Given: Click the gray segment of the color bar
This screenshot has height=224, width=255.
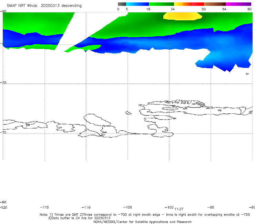Looking at the screenshot, I should [x=122, y=4].
